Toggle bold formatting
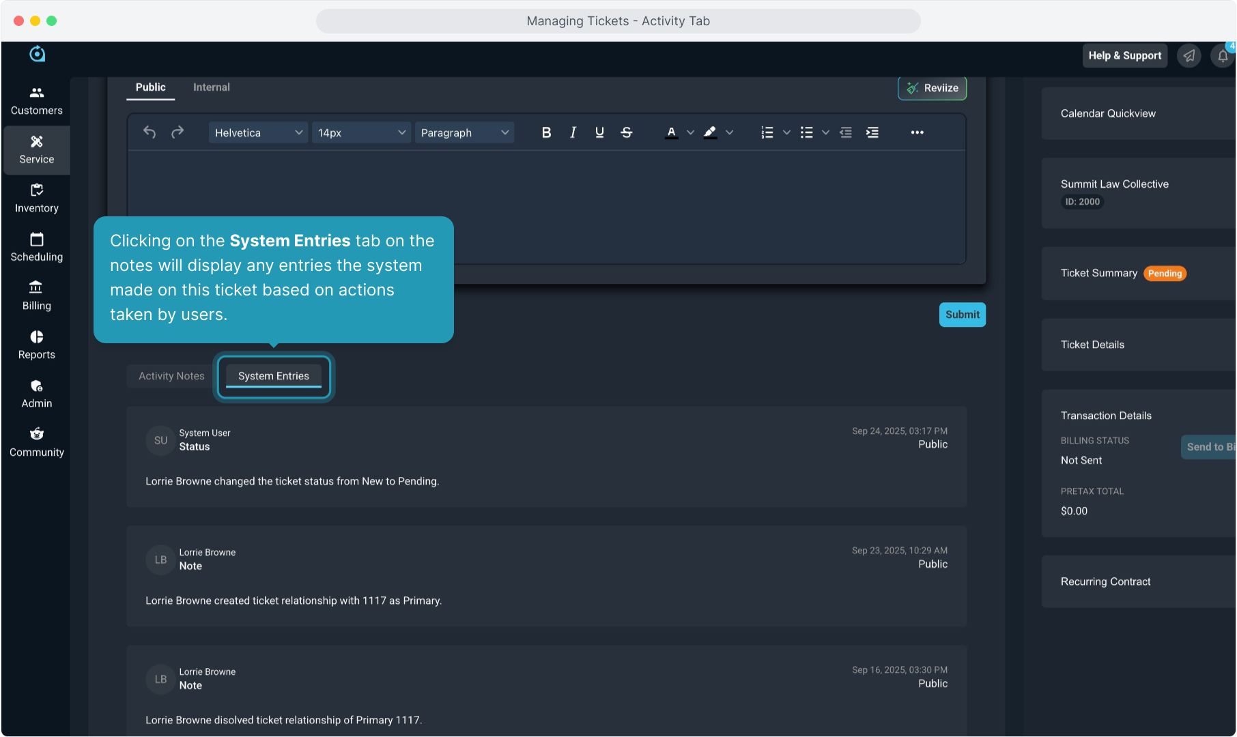The width and height of the screenshot is (1237, 737). [546, 132]
